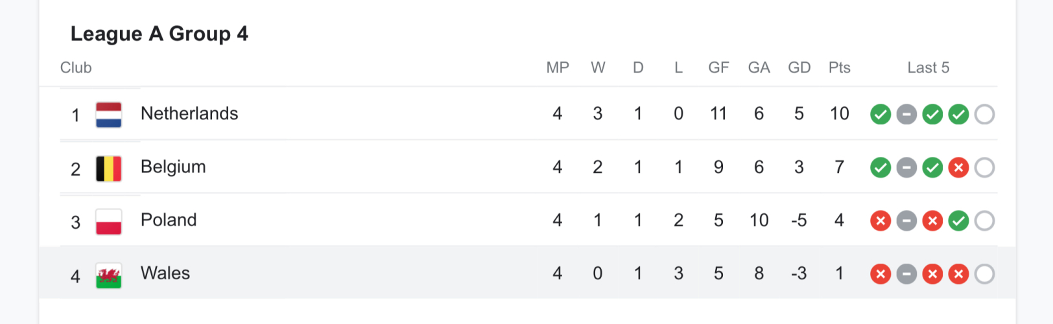Click the League A Group 4 heading
Image resolution: width=1053 pixels, height=324 pixels.
[160, 34]
